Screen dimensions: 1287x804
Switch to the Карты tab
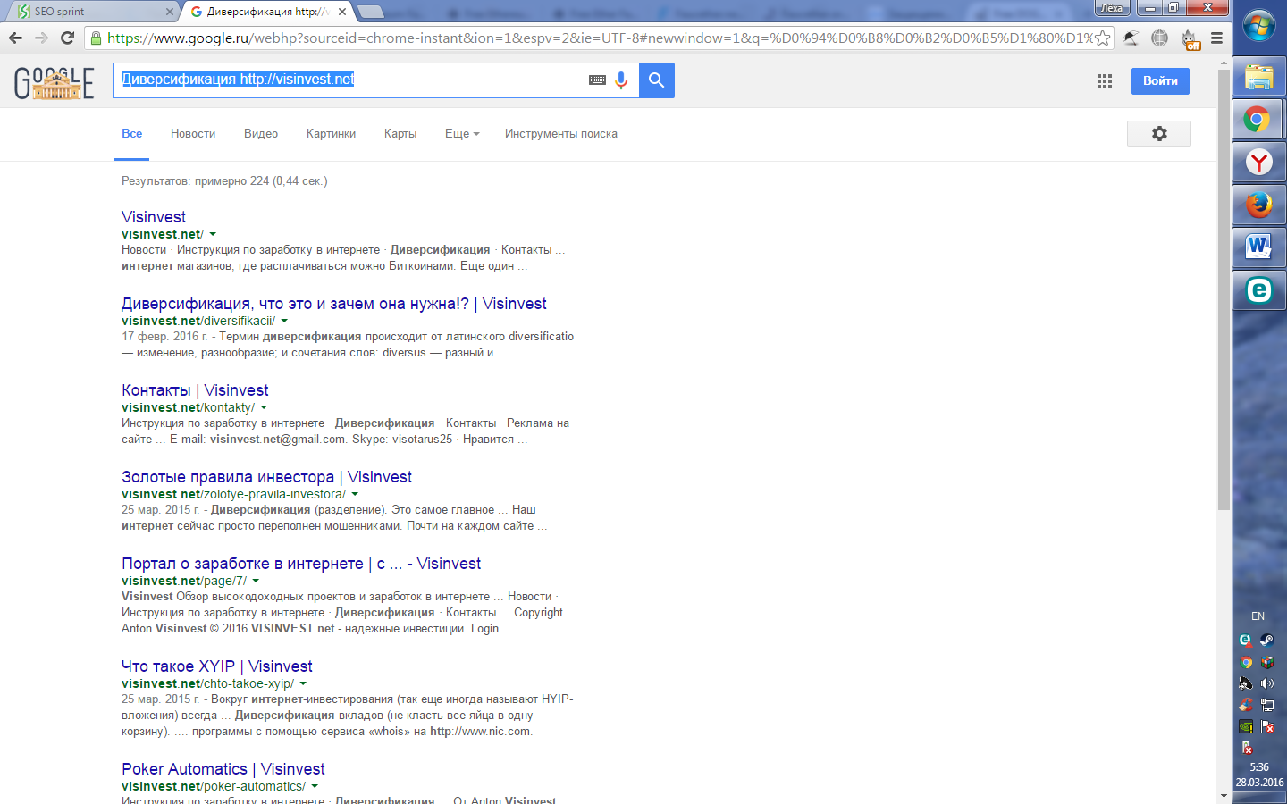pyautogui.click(x=400, y=133)
